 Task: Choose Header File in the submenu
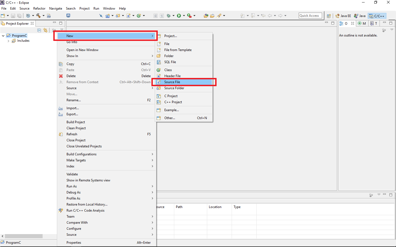pos(172,76)
